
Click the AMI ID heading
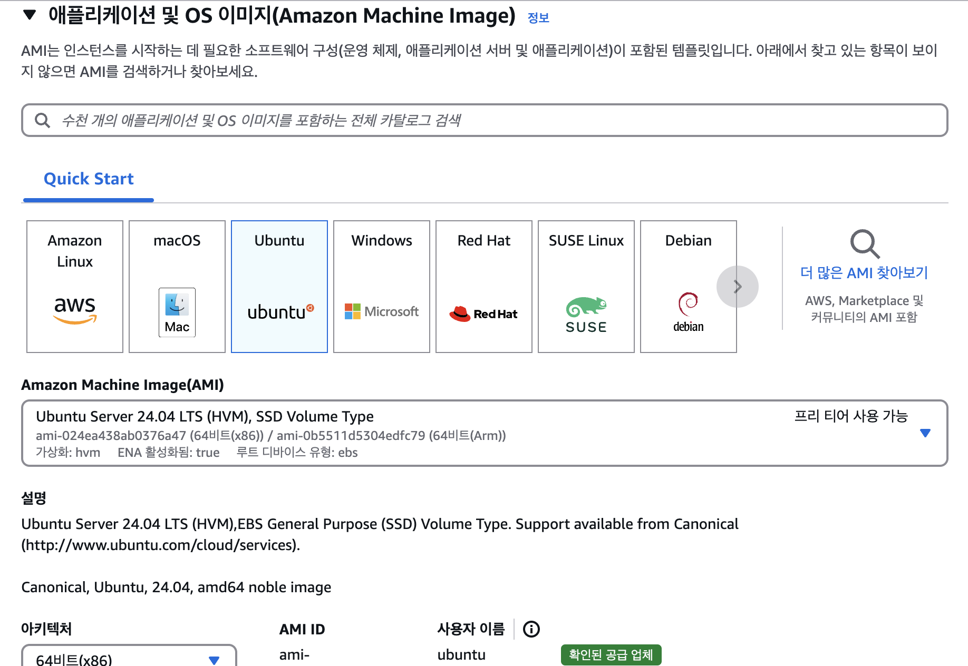[302, 630]
